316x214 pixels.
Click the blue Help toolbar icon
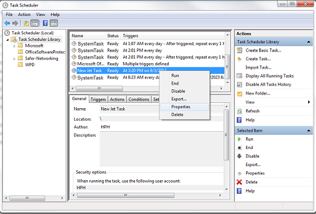(46, 23)
